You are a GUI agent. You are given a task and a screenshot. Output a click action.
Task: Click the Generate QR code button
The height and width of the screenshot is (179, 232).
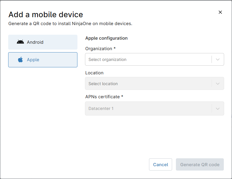tap(200, 164)
